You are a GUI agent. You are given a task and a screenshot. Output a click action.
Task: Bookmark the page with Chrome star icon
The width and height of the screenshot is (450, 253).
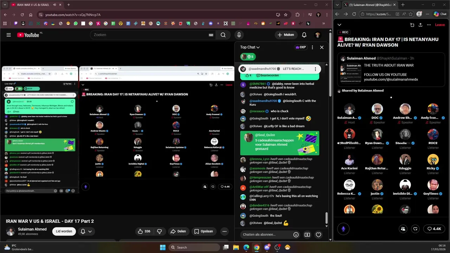click(286, 15)
